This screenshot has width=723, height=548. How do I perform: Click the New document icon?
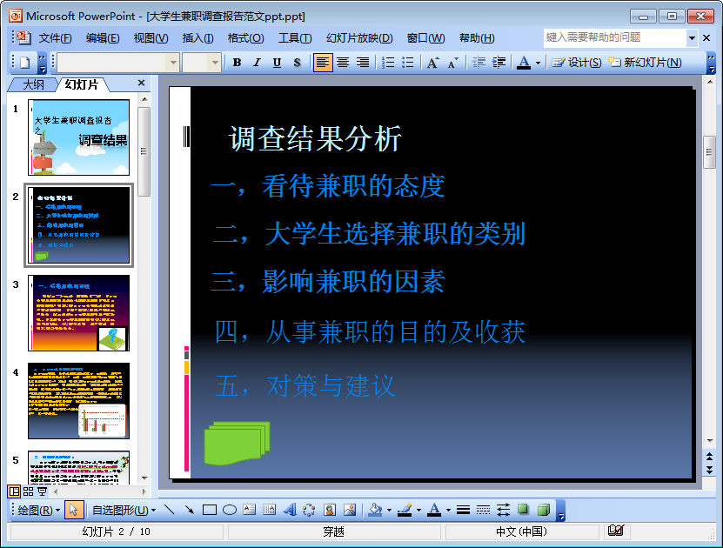[x=25, y=63]
